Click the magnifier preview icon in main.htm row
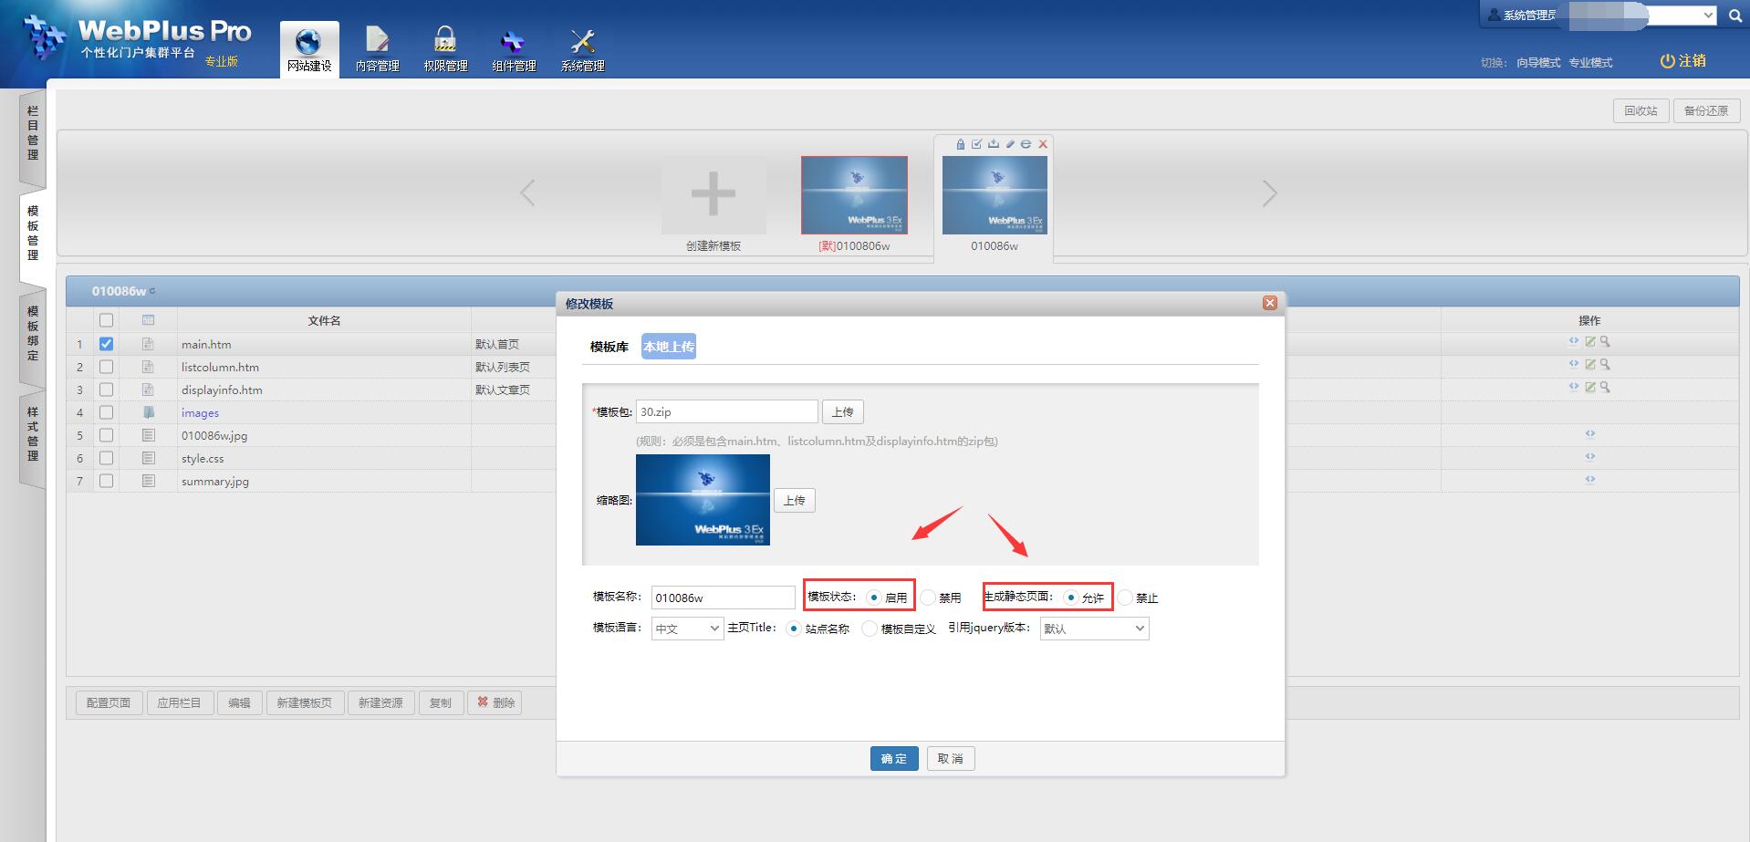 pos(1605,342)
